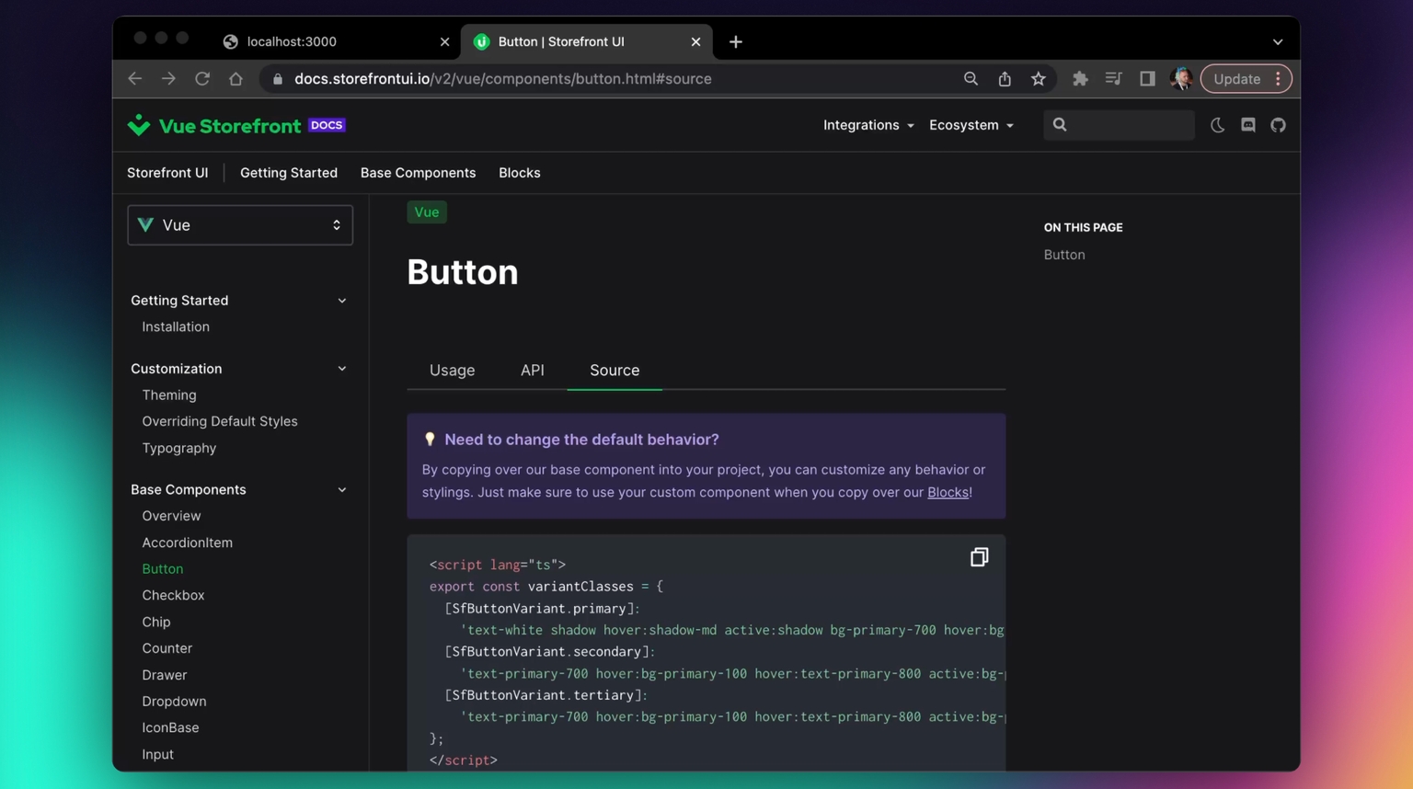
Task: Open IconBase in the sidebar
Action: click(x=170, y=727)
